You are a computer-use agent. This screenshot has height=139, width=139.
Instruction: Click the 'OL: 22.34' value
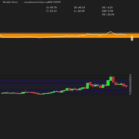[108, 14]
